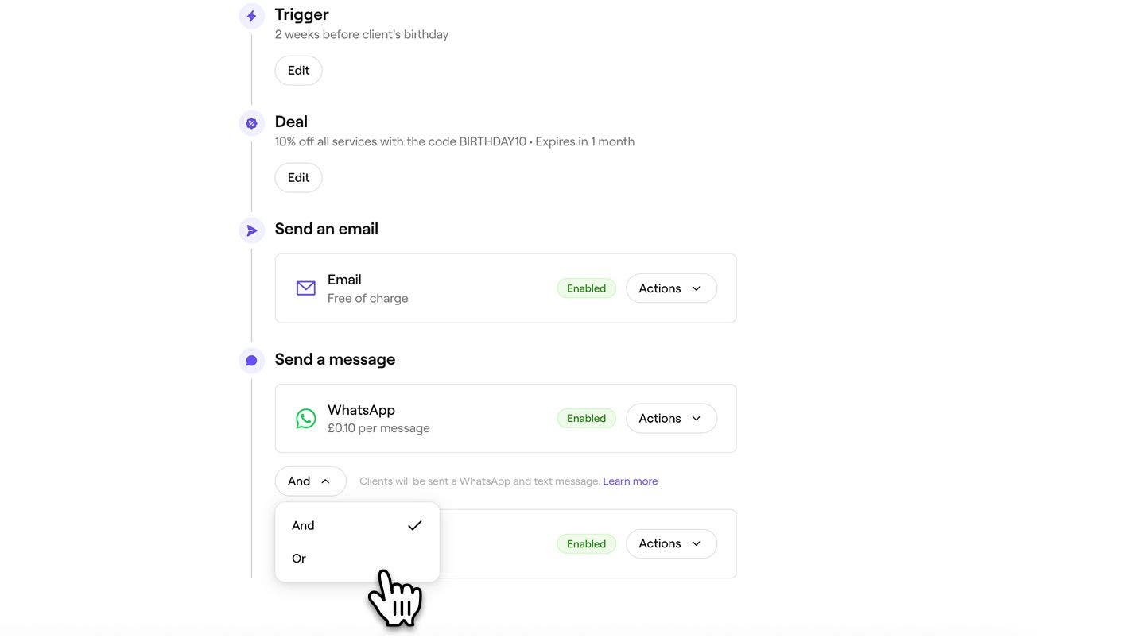Click the Send a message bubble icon
1145x638 pixels.
tap(251, 361)
